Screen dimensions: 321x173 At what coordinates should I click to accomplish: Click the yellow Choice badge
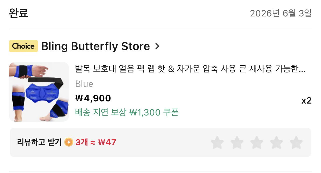(23, 46)
